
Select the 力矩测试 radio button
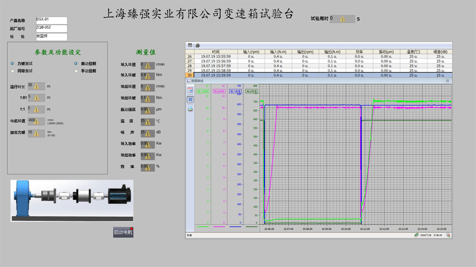[12, 63]
